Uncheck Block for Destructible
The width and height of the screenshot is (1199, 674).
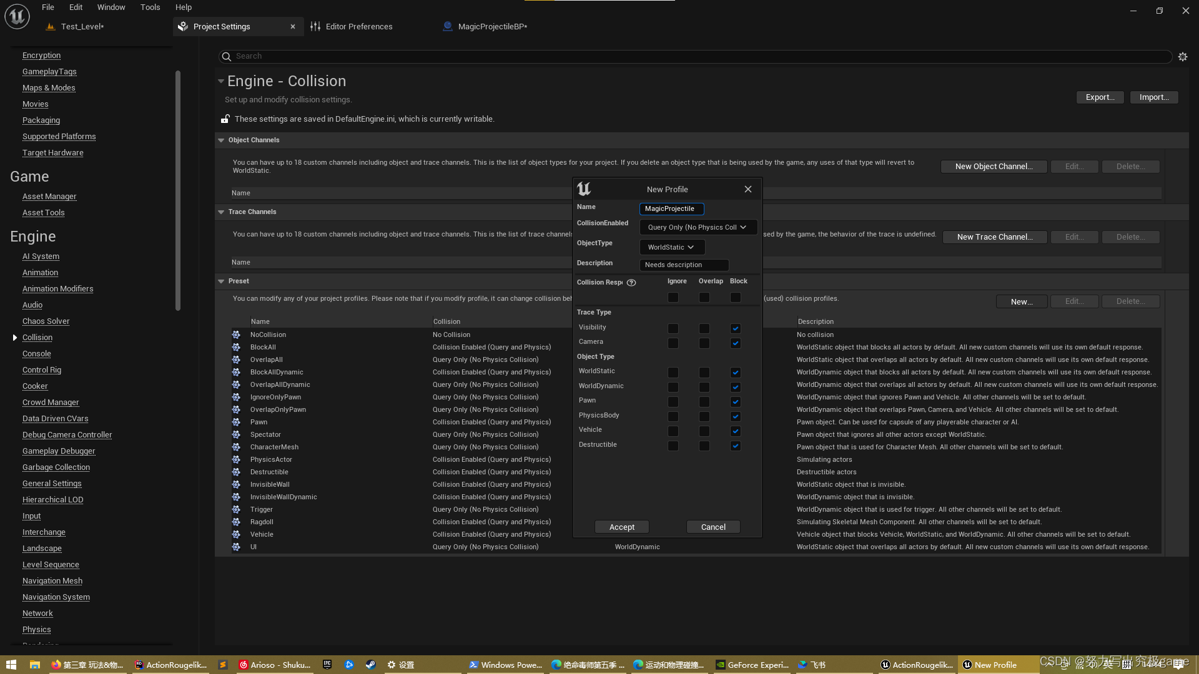point(736,446)
